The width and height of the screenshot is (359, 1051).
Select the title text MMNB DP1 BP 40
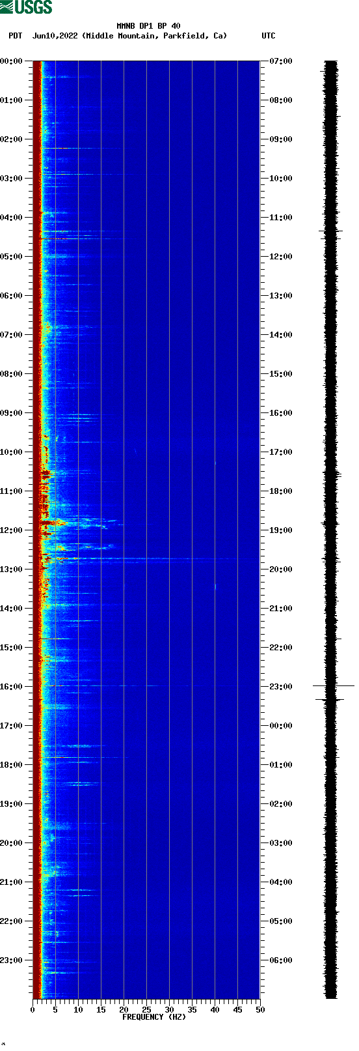pyautogui.click(x=148, y=26)
